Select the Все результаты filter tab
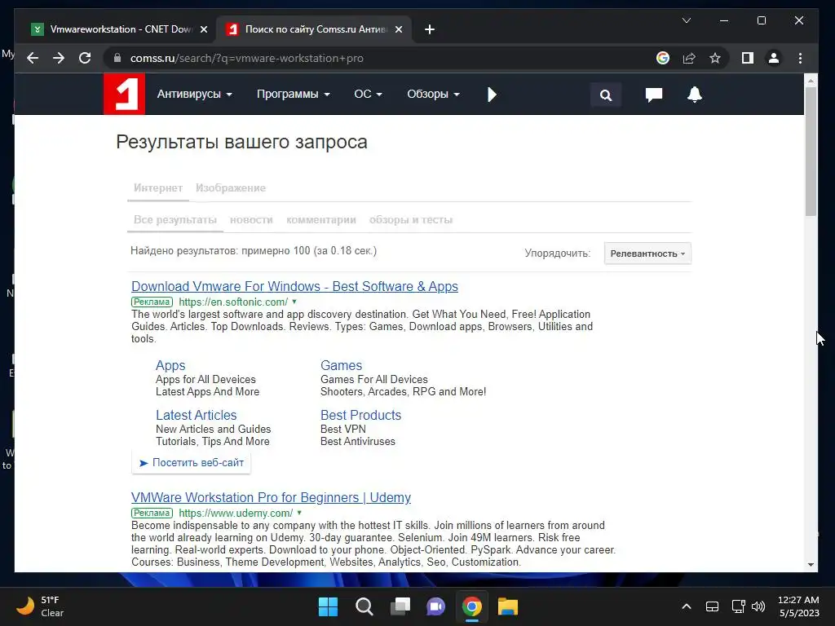The image size is (835, 626). click(x=175, y=220)
